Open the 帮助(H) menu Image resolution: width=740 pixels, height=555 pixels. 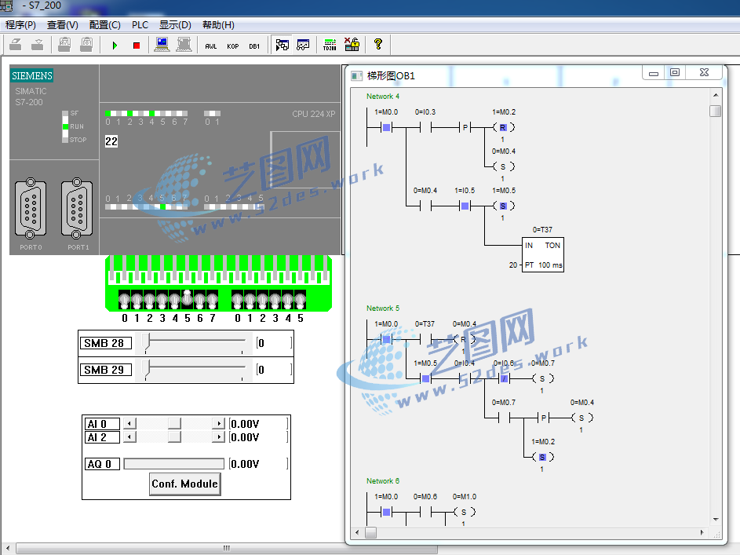click(x=218, y=25)
